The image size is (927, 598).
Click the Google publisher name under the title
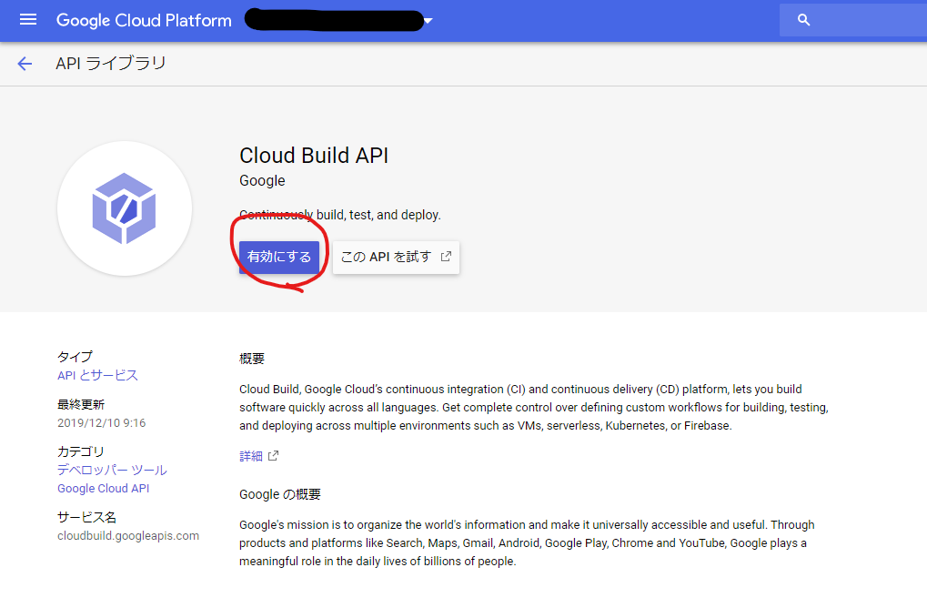point(262,181)
